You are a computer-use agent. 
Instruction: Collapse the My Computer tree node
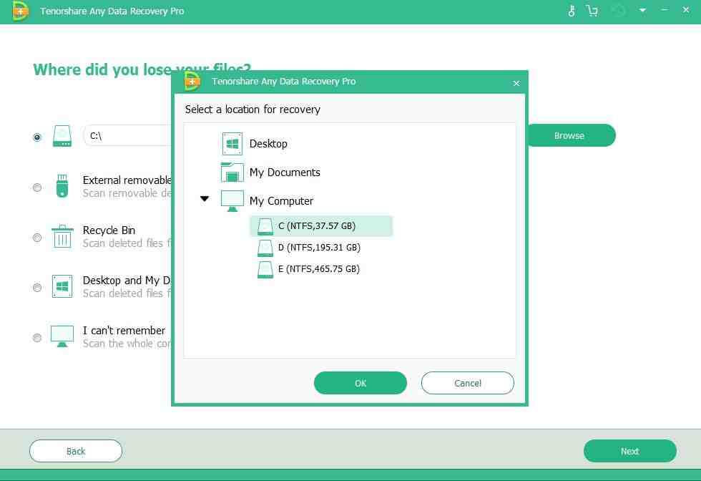[x=205, y=199]
